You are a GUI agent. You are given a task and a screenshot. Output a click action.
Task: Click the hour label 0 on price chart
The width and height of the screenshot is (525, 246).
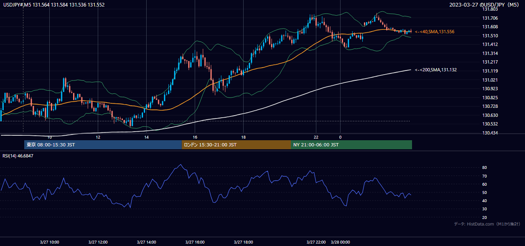[x=340, y=137]
